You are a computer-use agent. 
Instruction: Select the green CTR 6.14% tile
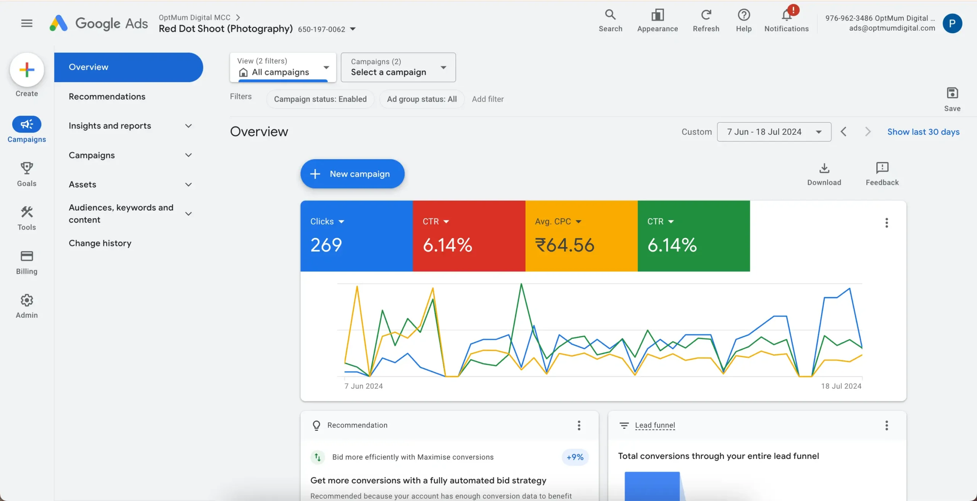pos(693,236)
